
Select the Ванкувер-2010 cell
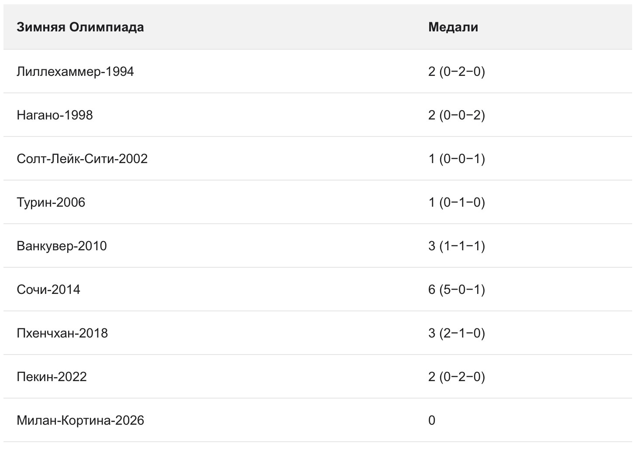[x=62, y=245]
